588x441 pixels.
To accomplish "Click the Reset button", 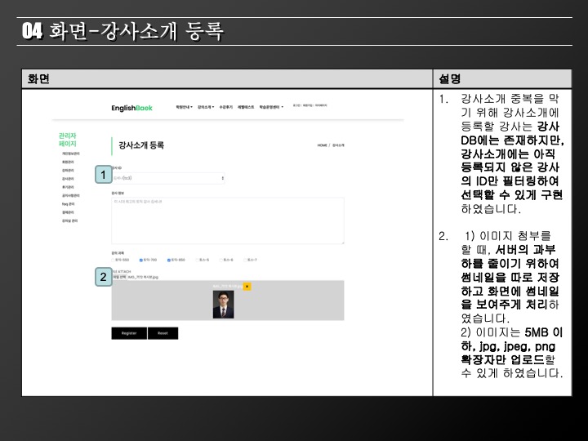I will pyautogui.click(x=163, y=333).
